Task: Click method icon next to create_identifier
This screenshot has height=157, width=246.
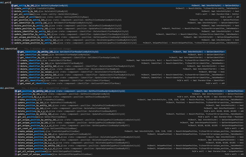Action: [x=19, y=60]
